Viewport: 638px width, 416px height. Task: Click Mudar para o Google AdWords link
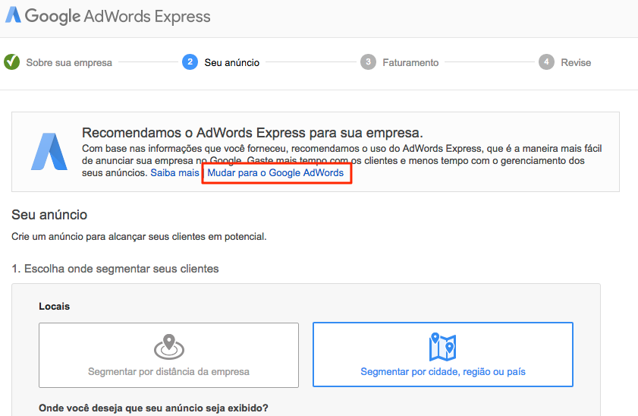pos(275,172)
